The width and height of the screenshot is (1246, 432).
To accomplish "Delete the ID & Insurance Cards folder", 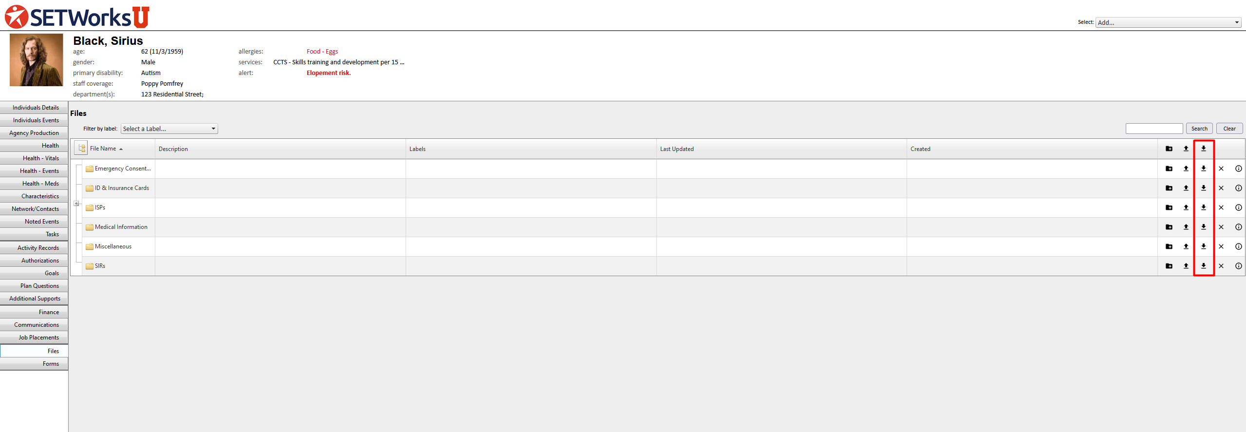I will coord(1221,188).
